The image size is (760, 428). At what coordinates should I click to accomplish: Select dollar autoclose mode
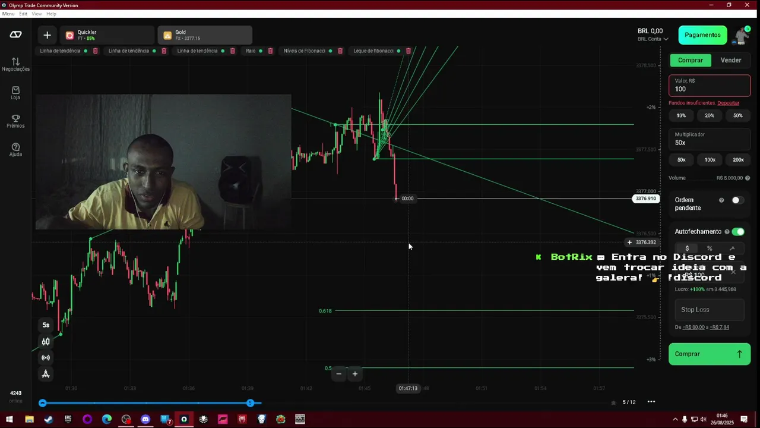coord(687,248)
